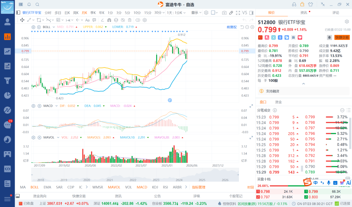The image size is (352, 207).
Task: Select the 分时 chart tab
Action: click(48, 13)
